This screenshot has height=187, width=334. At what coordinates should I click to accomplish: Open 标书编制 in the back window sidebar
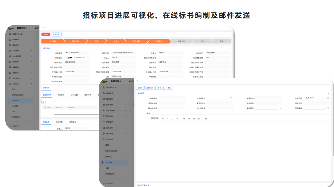[x=15, y=106]
